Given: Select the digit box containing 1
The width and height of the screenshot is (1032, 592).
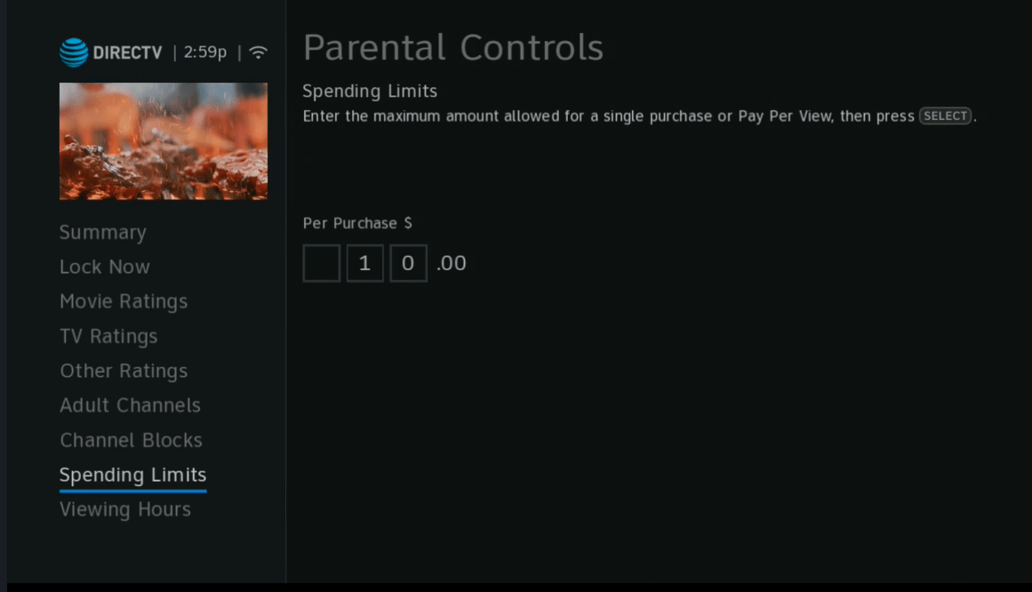Looking at the screenshot, I should pos(364,262).
